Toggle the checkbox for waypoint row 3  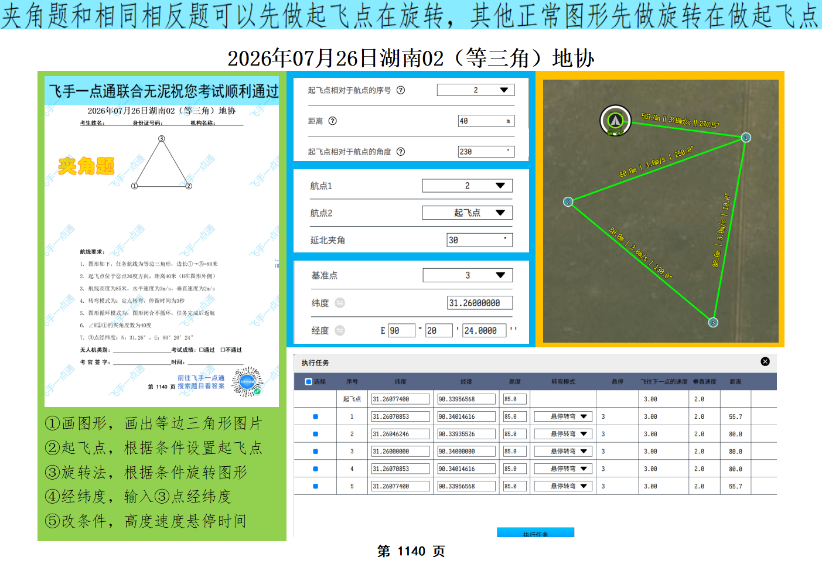click(x=315, y=452)
